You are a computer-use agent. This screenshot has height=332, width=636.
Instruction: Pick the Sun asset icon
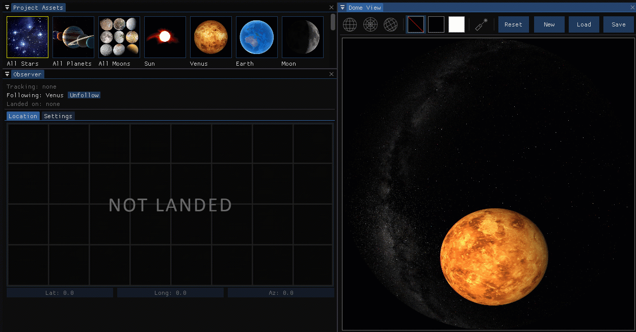[x=165, y=37]
